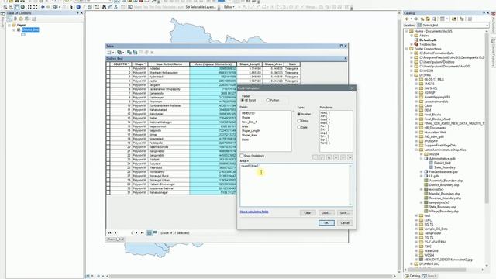Click Show all records button in table footer

coord(150,232)
